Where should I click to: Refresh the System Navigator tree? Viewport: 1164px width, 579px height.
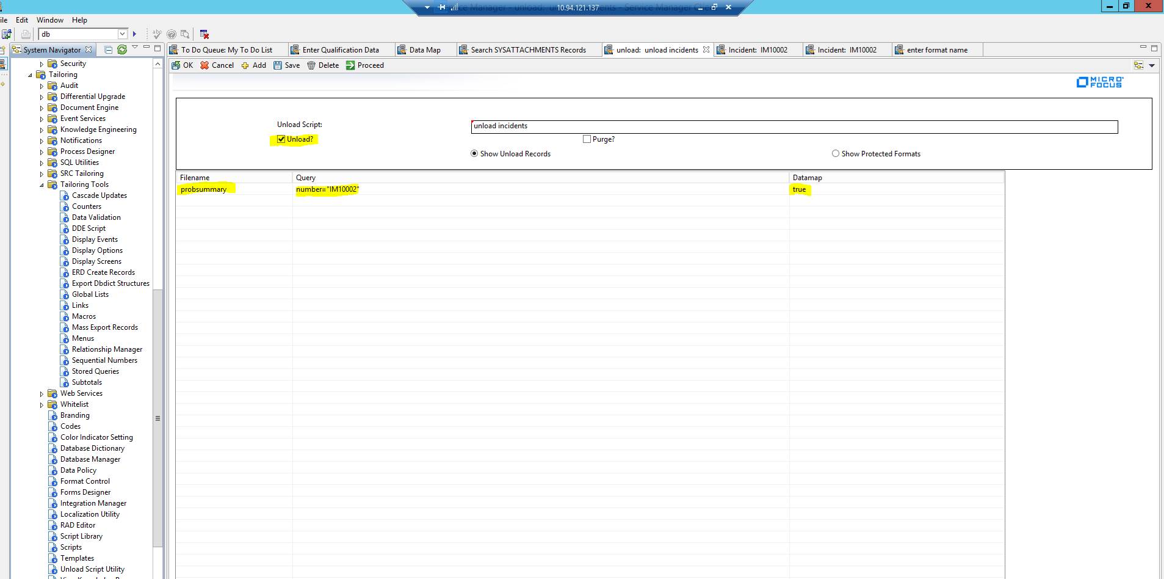[x=122, y=49]
